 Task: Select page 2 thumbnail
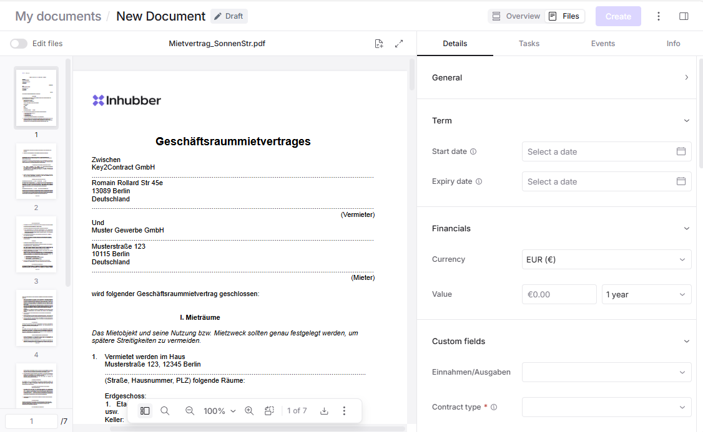tap(36, 171)
